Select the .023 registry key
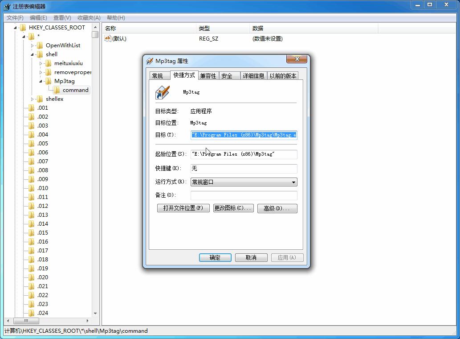 click(43, 304)
